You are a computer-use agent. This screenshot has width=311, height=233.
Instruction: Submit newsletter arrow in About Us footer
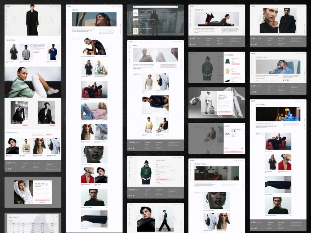[x=243, y=44]
